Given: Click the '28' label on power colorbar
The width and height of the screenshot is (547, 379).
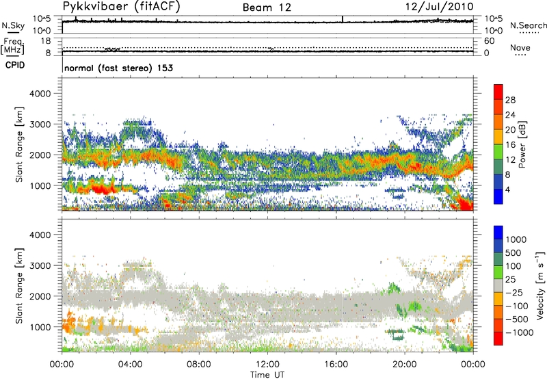Looking at the screenshot, I should [x=510, y=100].
